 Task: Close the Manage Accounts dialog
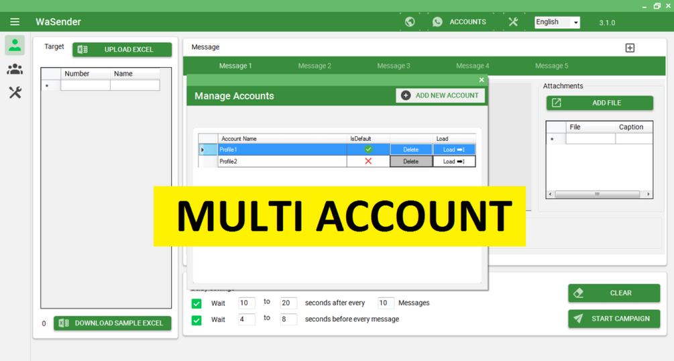click(x=482, y=80)
